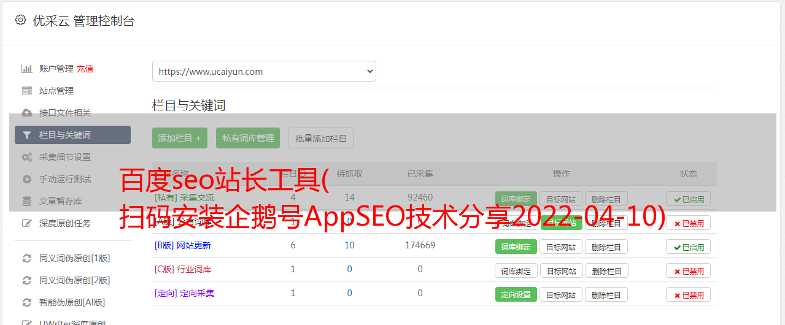Click the 栏目与关键词 page heading
The height and width of the screenshot is (325, 785).
coord(189,105)
